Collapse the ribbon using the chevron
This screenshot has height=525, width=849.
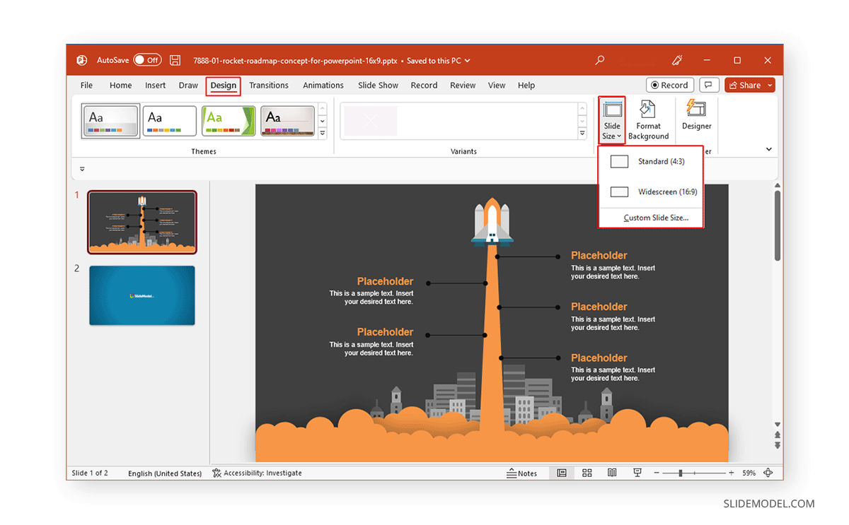tap(769, 149)
